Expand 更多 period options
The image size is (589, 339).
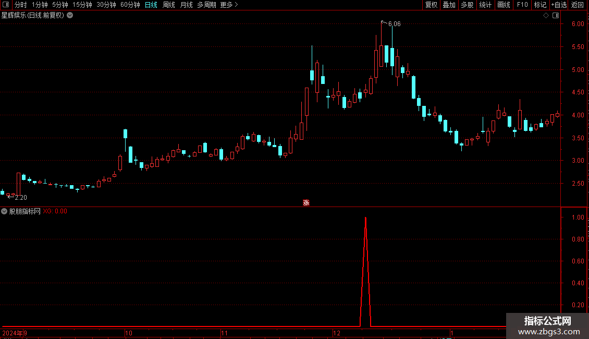point(229,5)
